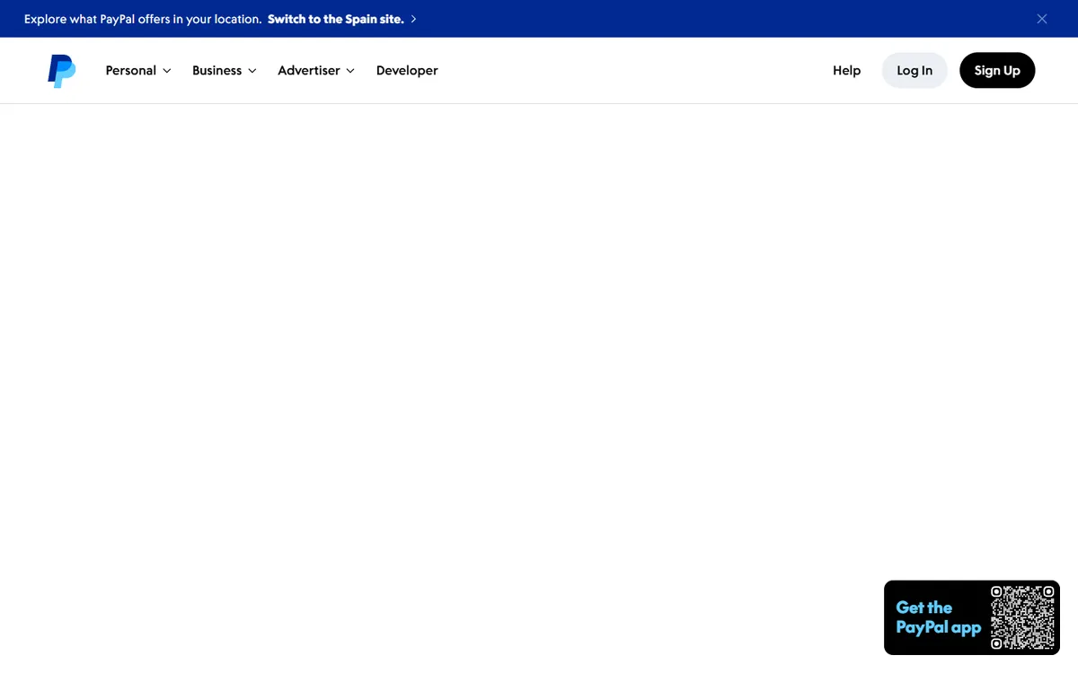Expand the Business menu dropdown
The image size is (1078, 673).
pos(225,71)
